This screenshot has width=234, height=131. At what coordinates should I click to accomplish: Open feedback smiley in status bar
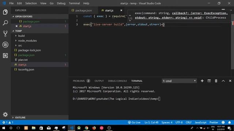click(x=223, y=122)
